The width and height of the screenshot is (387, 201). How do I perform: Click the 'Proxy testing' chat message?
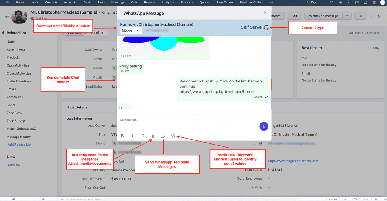coord(130,68)
